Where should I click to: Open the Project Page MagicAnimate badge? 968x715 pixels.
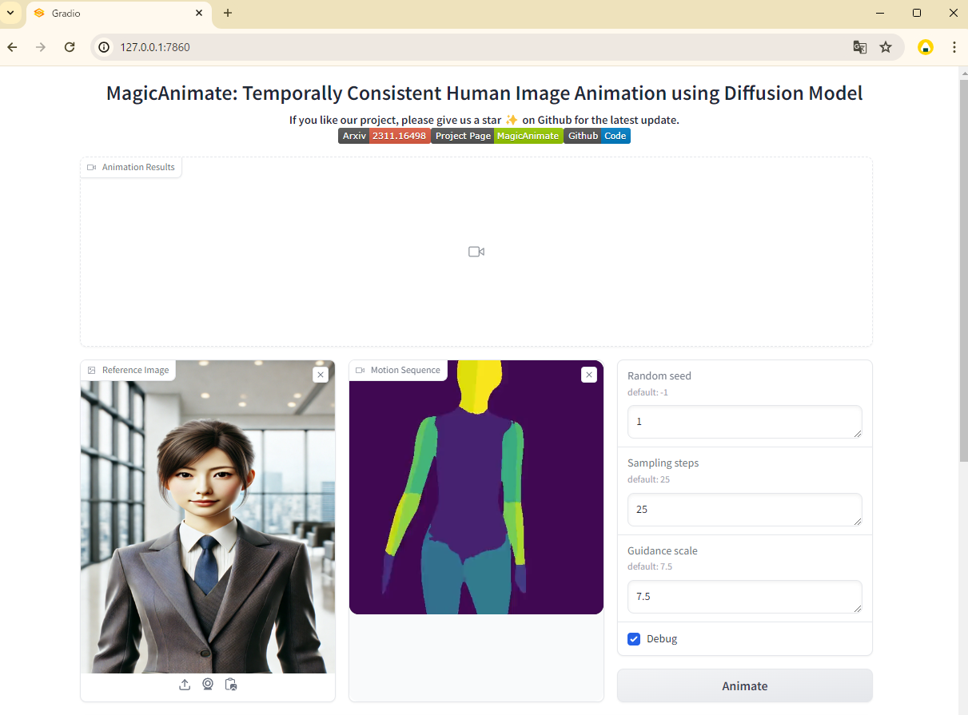point(497,136)
